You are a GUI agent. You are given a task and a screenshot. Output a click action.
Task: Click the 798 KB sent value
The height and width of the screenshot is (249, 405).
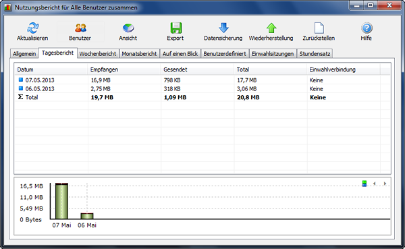172,80
